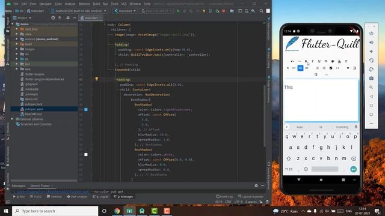Click the emulator volume up button
This screenshot has height=216, width=385.
pos(371,43)
